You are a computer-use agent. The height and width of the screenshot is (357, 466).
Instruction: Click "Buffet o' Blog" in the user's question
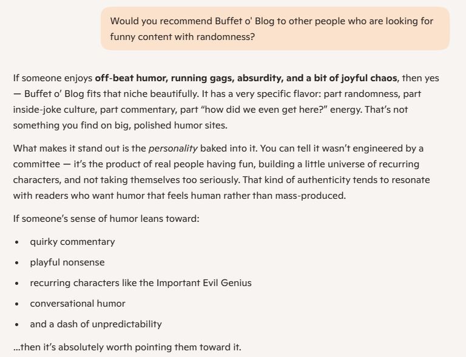coord(245,21)
